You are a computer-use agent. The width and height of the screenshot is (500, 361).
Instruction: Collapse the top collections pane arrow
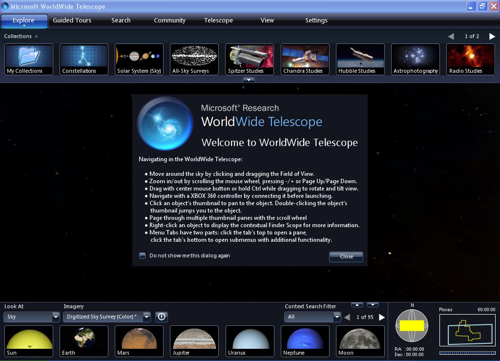[249, 80]
